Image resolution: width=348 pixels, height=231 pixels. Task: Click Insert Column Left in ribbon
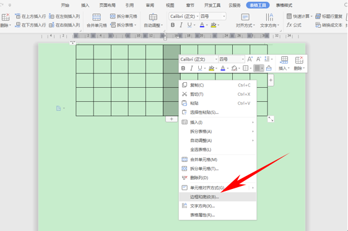[64, 17]
